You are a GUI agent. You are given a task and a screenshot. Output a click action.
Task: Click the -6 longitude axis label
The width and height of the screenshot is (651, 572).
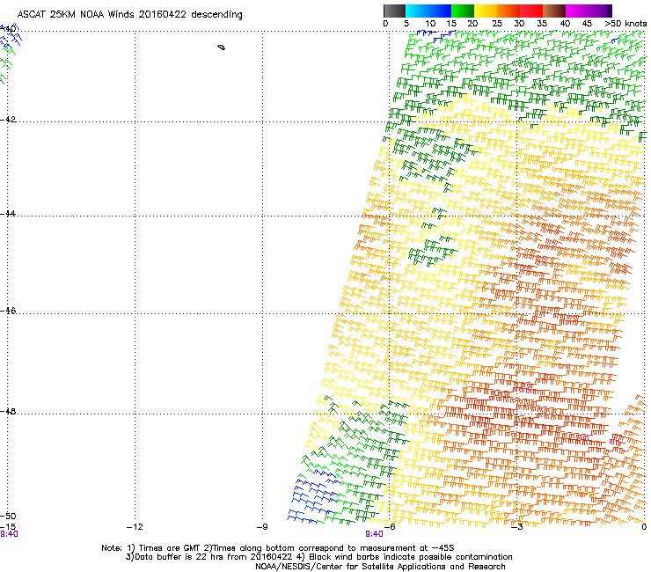tap(390, 527)
